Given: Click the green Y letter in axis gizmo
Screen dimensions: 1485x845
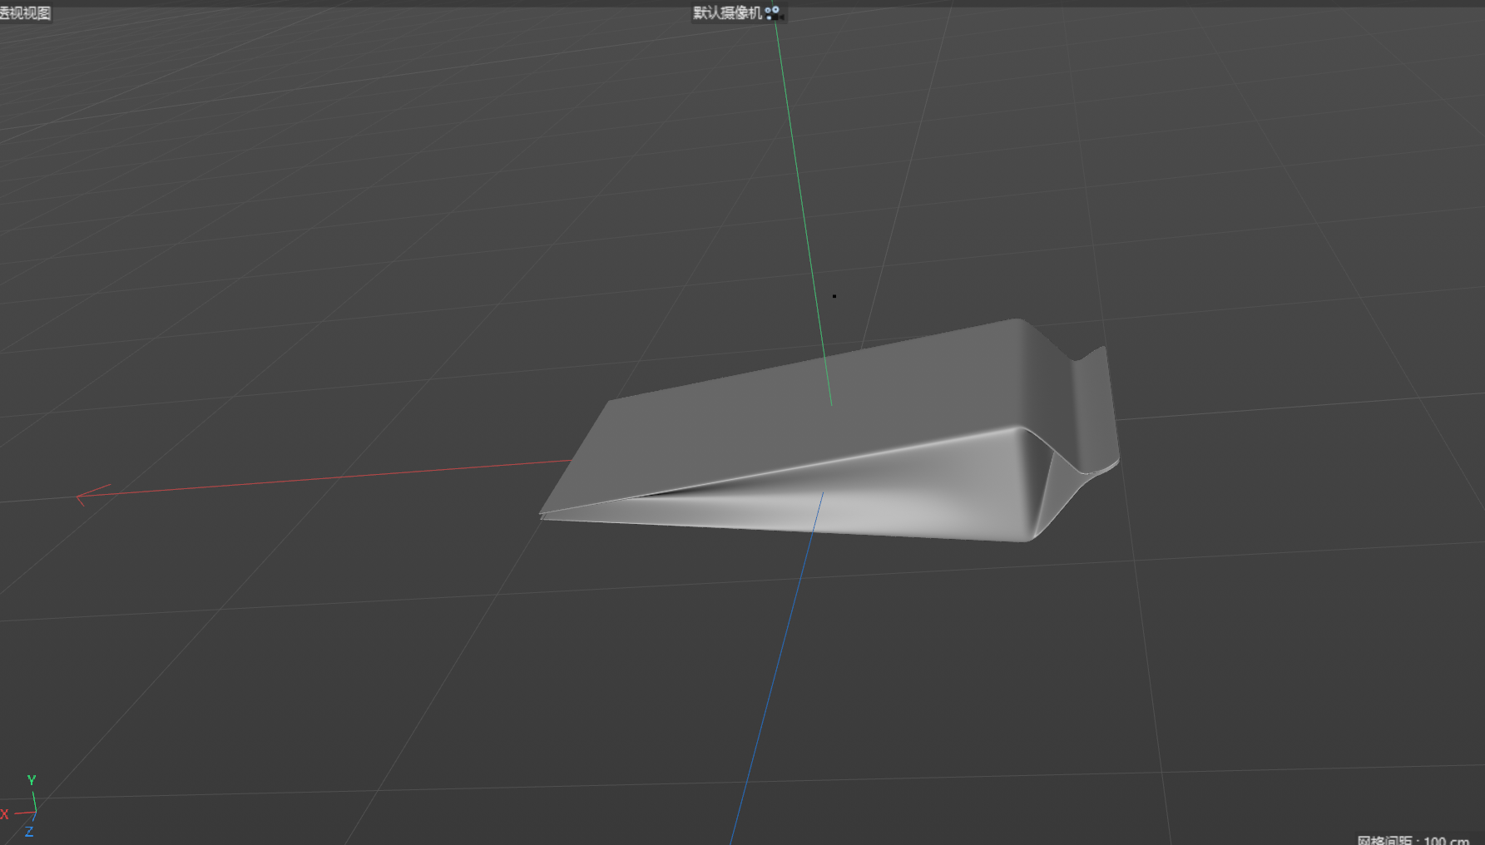Looking at the screenshot, I should click(x=32, y=780).
